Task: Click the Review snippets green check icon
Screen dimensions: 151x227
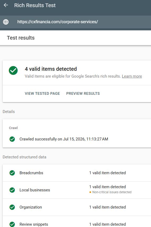Action: tap(12, 224)
